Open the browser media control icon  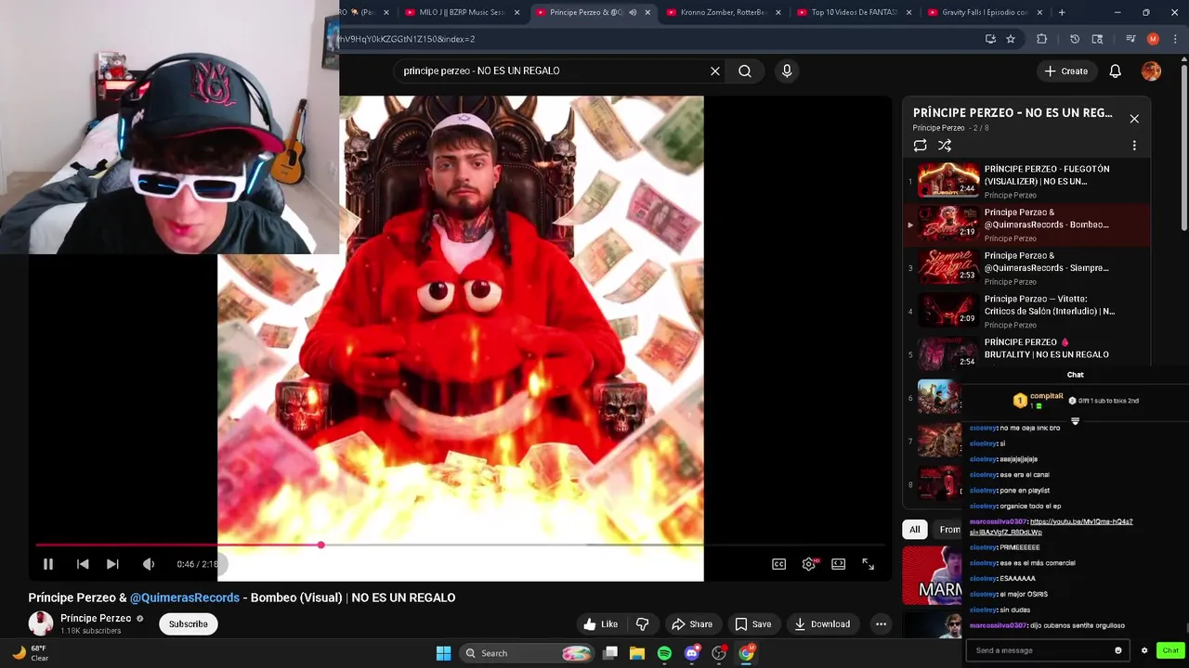pos(1130,39)
